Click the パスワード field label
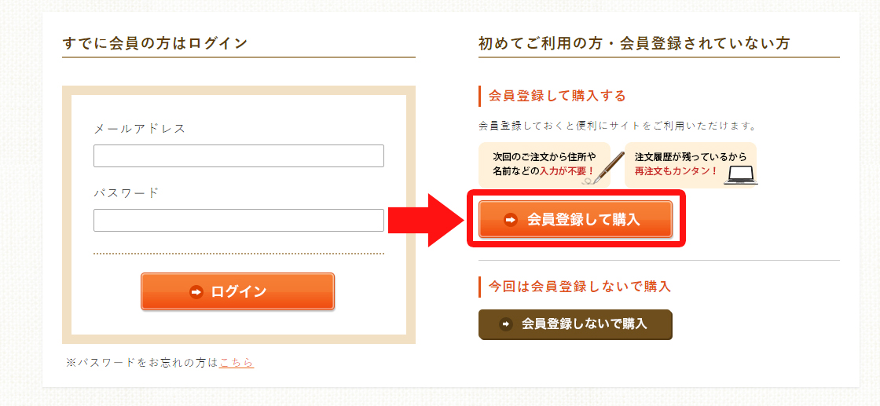The image size is (880, 406). (x=126, y=193)
